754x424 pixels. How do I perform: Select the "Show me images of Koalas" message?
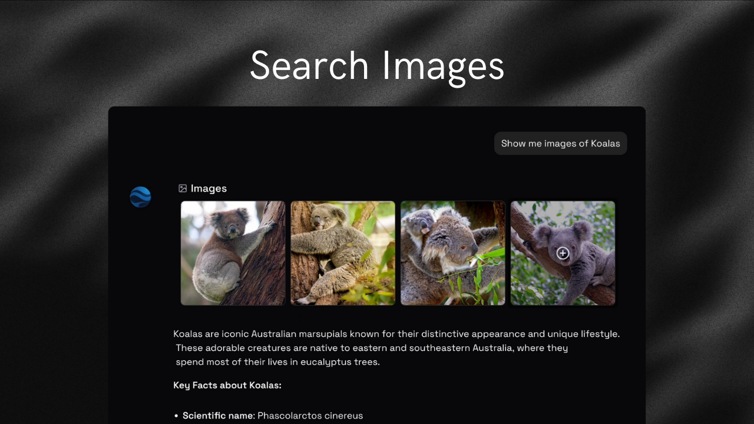click(x=560, y=144)
